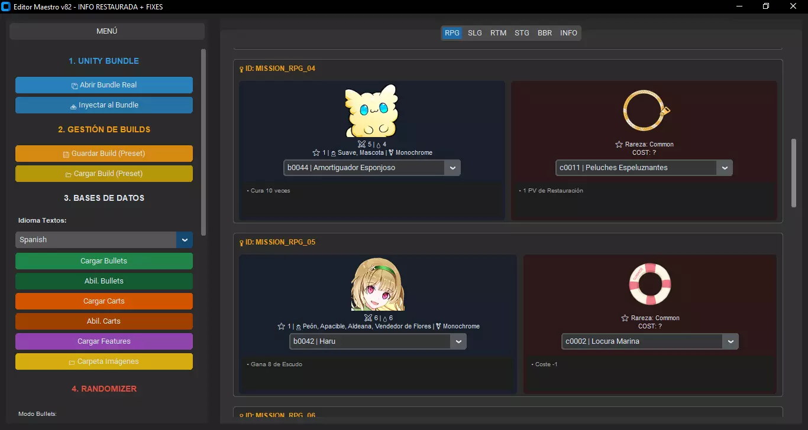Viewport: 808px width, 430px height.
Task: Click the Idioma Textos: label
Action: [x=42, y=220]
